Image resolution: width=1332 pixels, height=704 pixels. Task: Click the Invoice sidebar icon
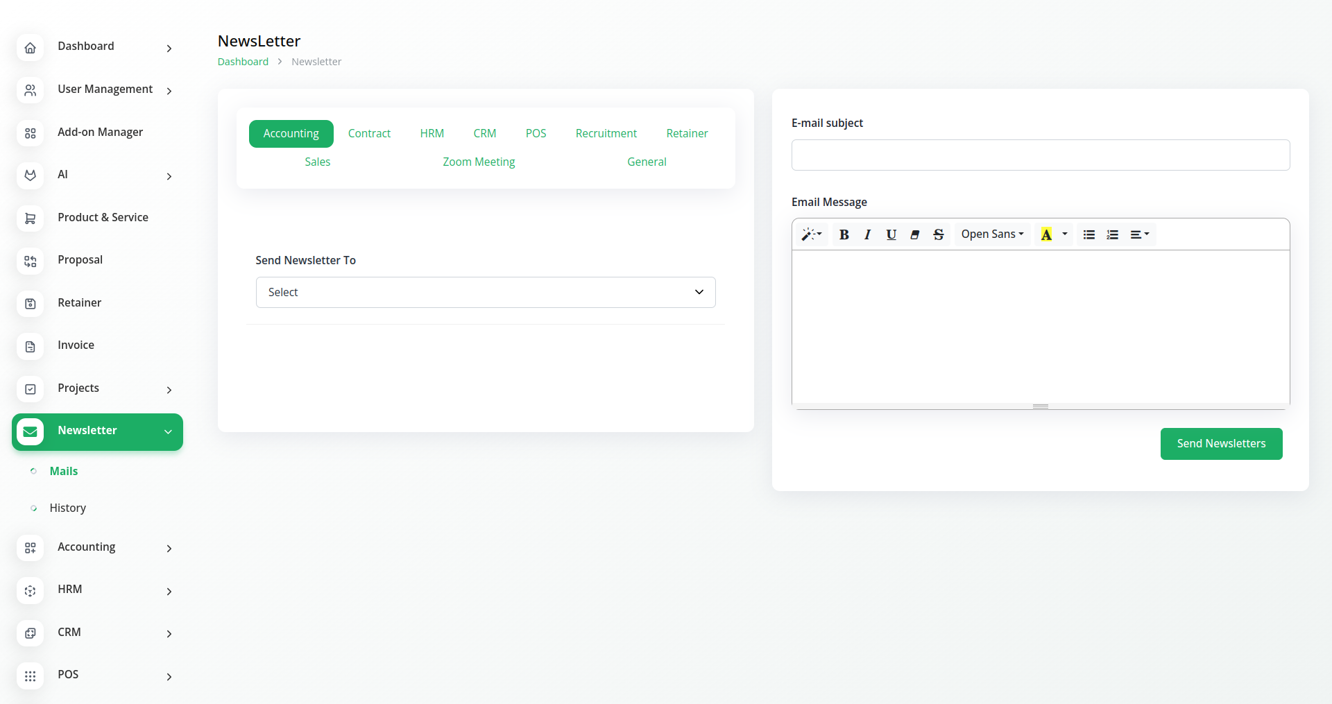click(31, 346)
